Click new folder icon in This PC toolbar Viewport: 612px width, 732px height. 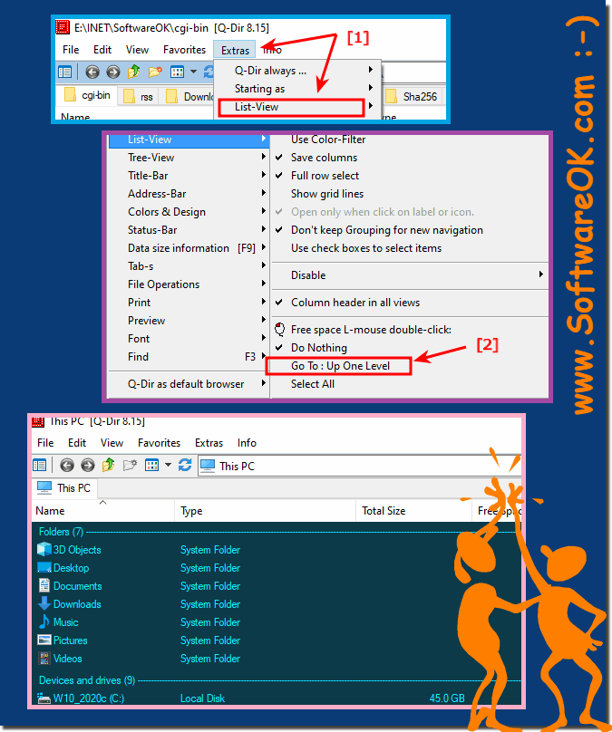(x=130, y=465)
